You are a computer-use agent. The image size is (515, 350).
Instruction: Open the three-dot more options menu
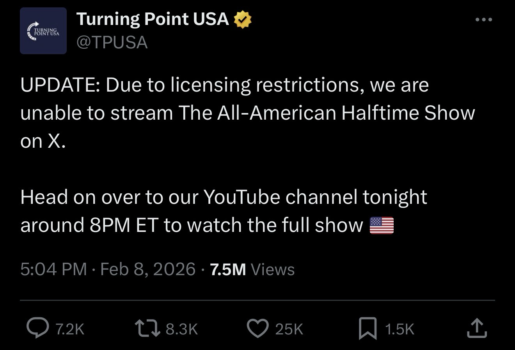[484, 19]
